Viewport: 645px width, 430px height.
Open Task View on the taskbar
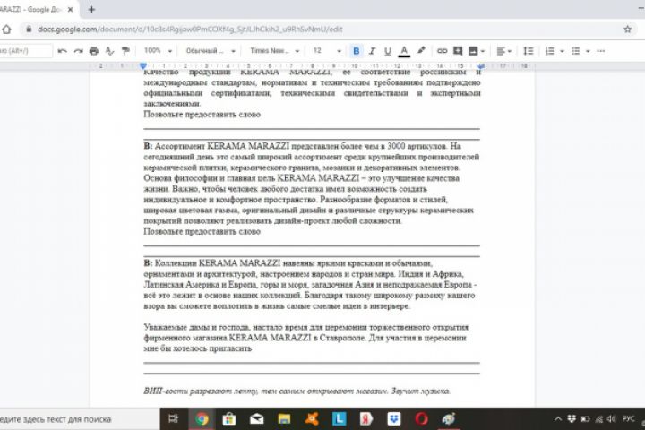pos(174,419)
